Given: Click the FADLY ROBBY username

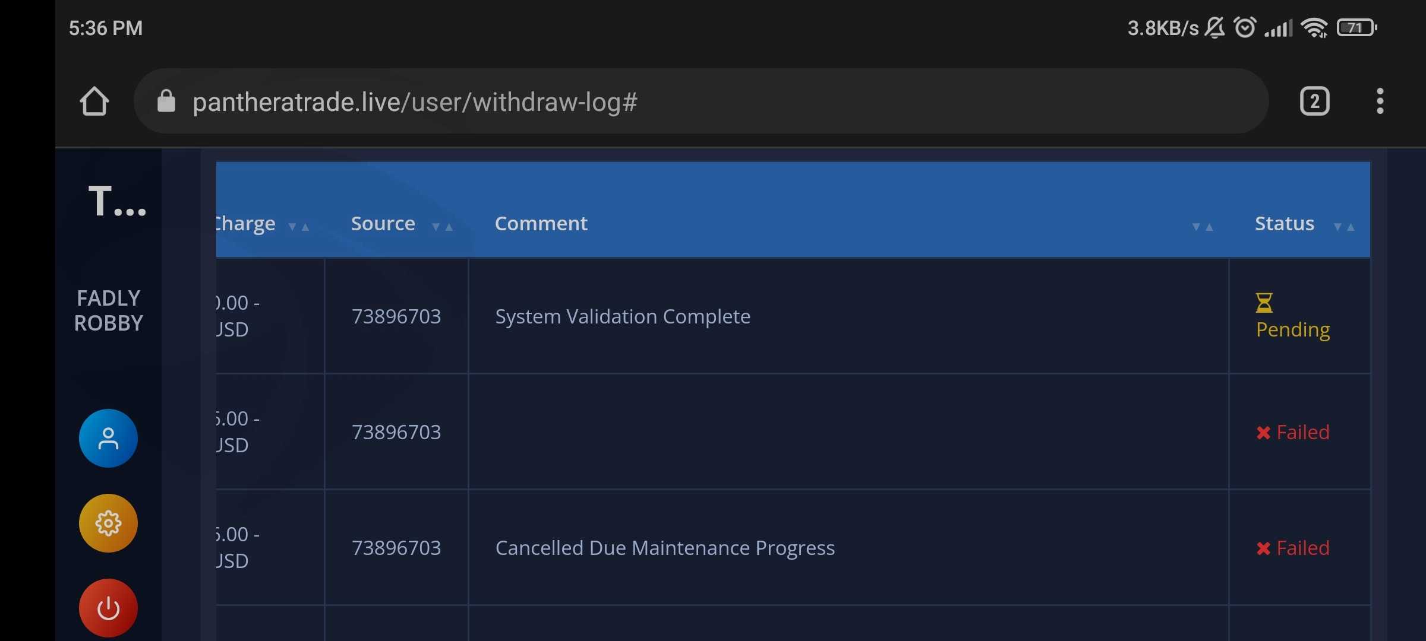Looking at the screenshot, I should 108,310.
